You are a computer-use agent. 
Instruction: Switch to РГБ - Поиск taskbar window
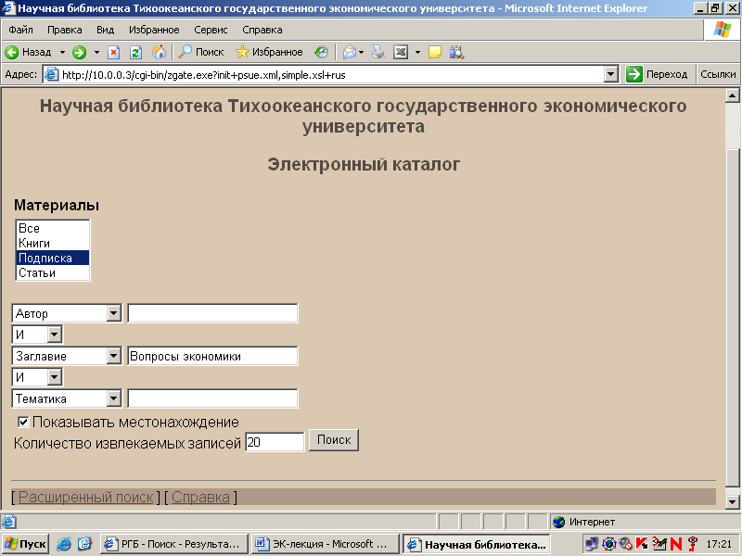(174, 544)
